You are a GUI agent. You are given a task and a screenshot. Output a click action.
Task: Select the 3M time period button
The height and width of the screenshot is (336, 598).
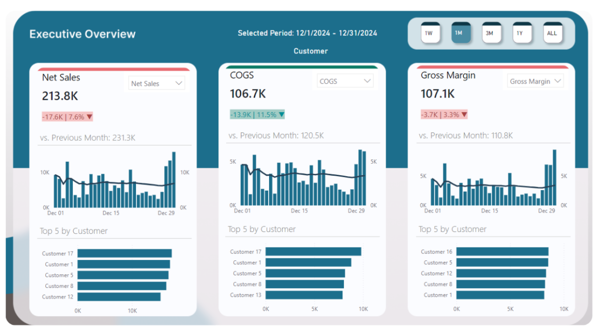point(491,33)
